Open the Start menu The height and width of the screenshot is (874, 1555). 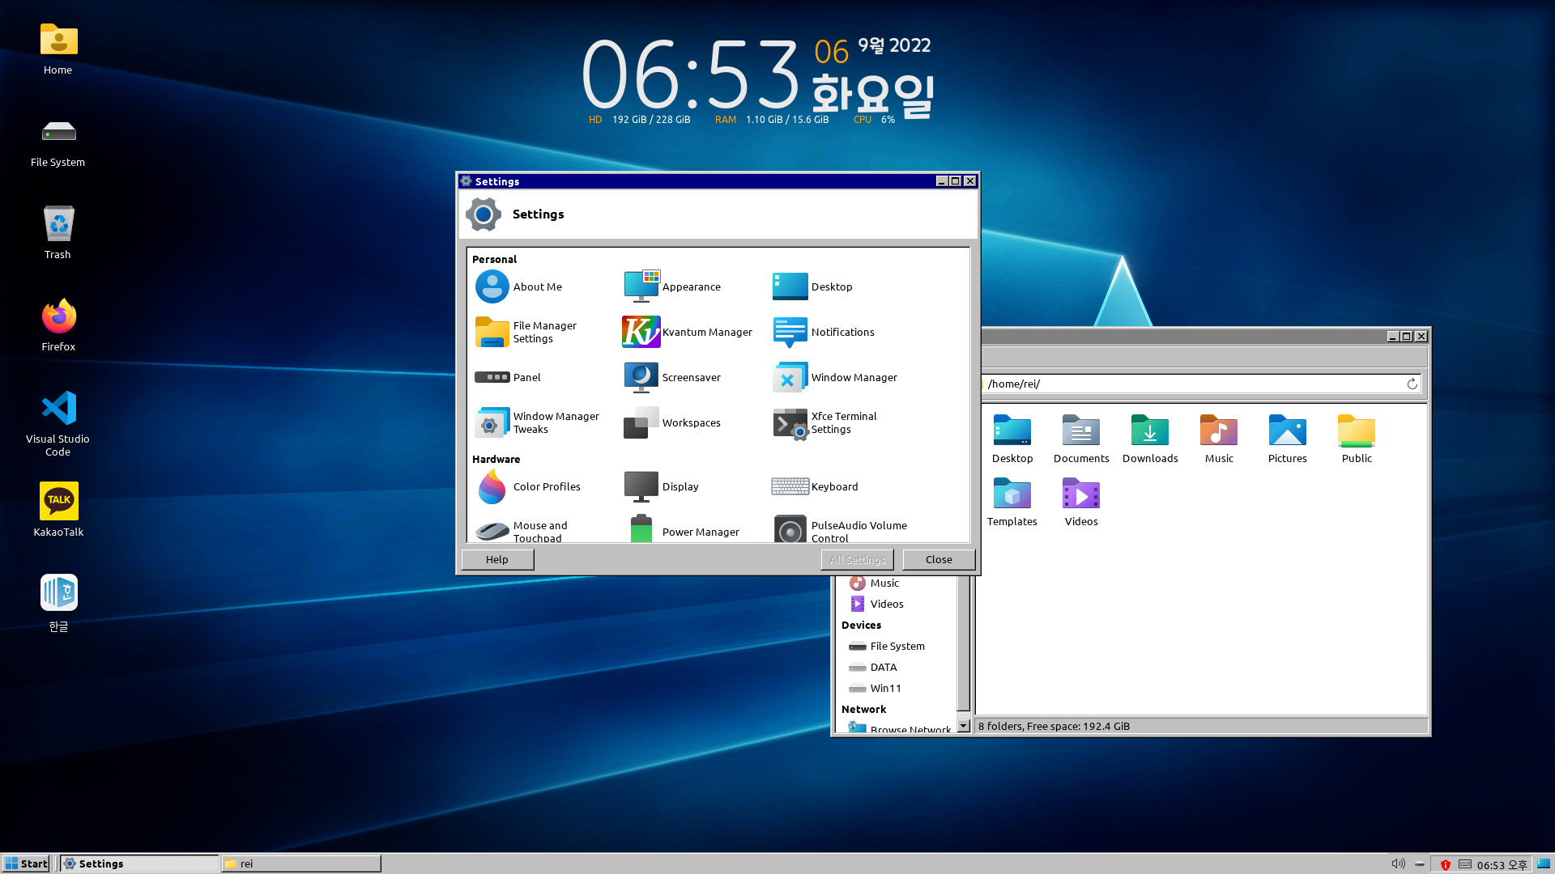(x=27, y=863)
